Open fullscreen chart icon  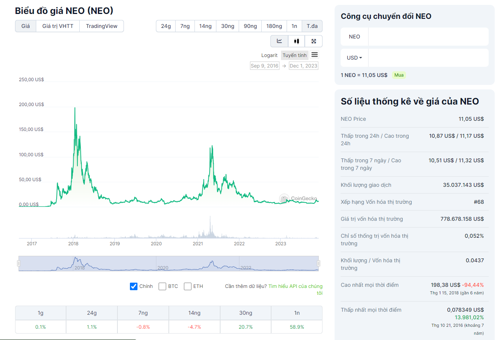[313, 41]
